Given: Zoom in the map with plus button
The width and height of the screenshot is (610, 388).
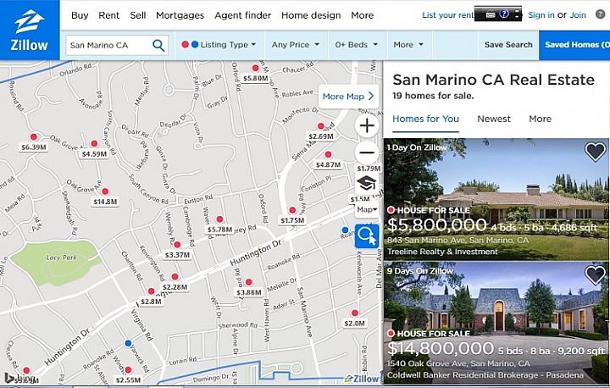Looking at the screenshot, I should [x=367, y=125].
